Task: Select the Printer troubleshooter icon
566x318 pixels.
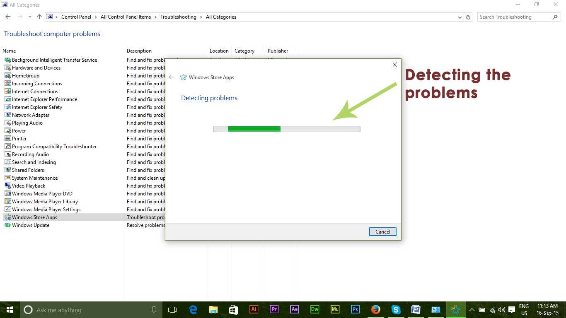Action: pyautogui.click(x=7, y=139)
